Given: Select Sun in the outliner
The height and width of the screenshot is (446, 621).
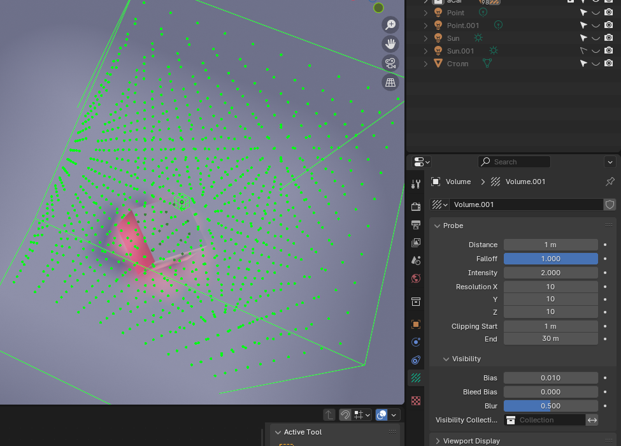Looking at the screenshot, I should coord(453,38).
